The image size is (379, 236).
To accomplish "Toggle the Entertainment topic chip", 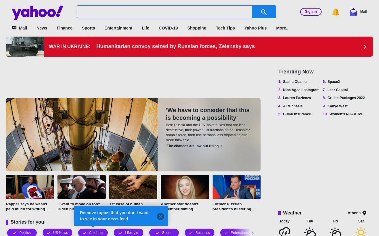I will [x=236, y=233].
